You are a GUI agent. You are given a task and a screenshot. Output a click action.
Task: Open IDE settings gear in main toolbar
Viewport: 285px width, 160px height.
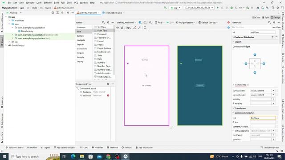click(277, 8)
